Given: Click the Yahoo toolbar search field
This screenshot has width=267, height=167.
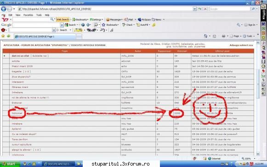Looking at the screenshot, I should coord(31,19).
